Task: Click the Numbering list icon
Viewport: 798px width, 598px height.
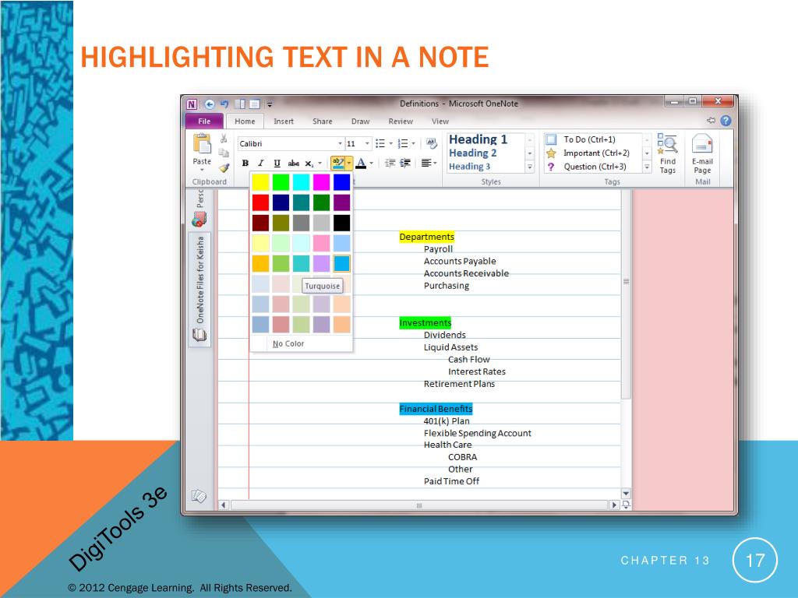Action: [x=403, y=143]
